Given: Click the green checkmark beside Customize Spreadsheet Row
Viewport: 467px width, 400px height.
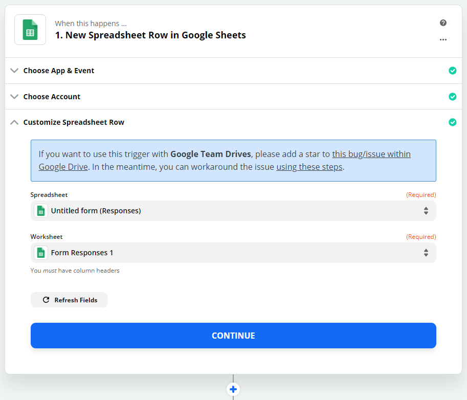Looking at the screenshot, I should point(452,122).
